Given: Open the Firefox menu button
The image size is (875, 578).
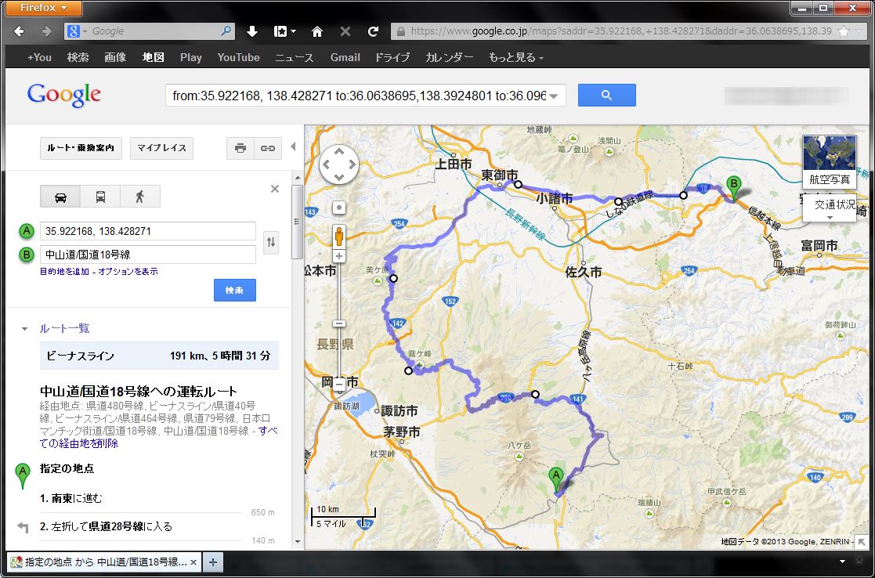Looking at the screenshot, I should (x=44, y=8).
